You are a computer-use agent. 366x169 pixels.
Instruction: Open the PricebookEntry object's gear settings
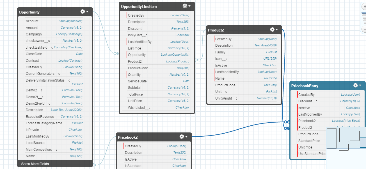[x=355, y=85]
